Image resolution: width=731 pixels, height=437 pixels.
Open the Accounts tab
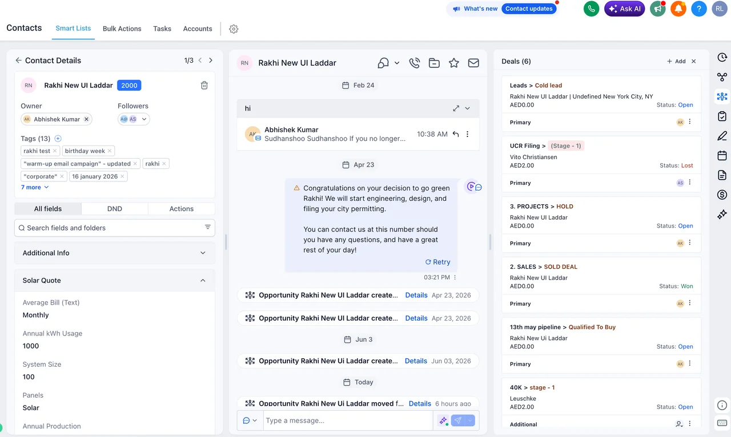[198, 29]
